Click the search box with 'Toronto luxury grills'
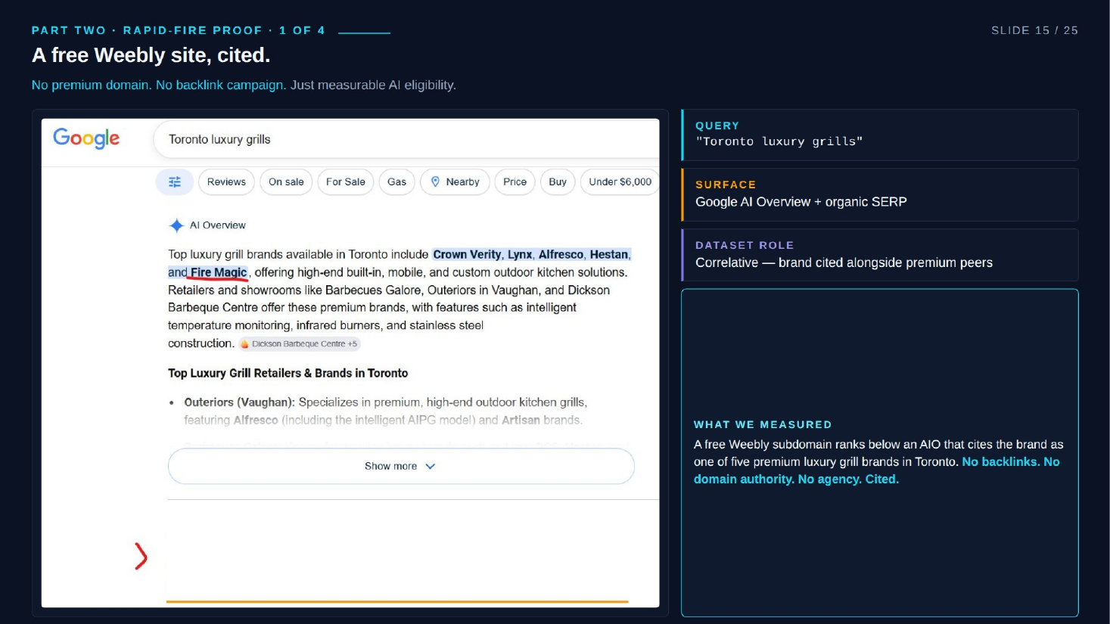 (x=406, y=139)
